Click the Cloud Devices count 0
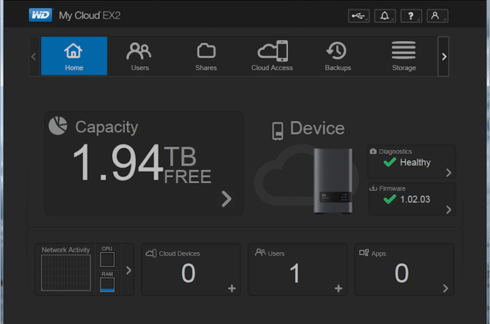490x324 pixels. (188, 273)
